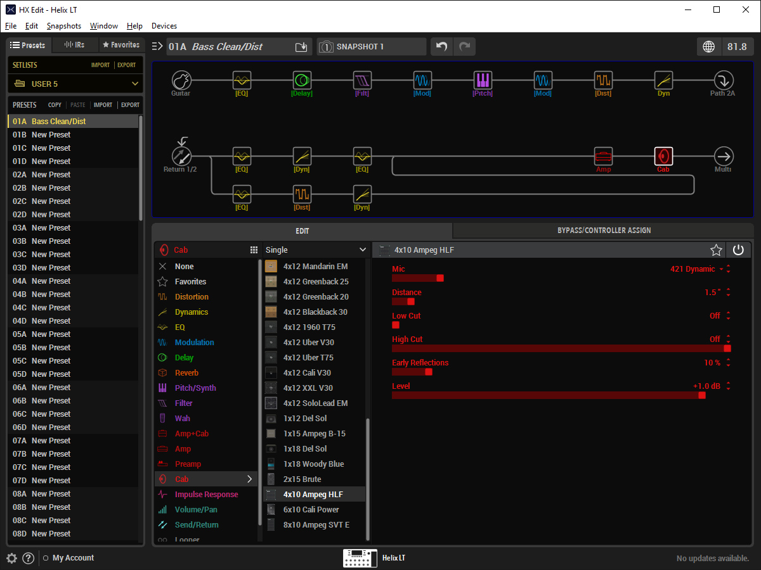Toggle the cab block bypass power button

click(x=738, y=250)
